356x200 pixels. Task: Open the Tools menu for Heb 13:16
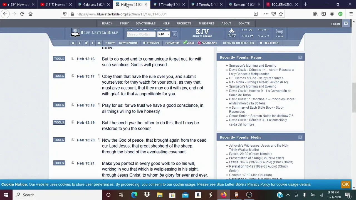[x=59, y=59]
